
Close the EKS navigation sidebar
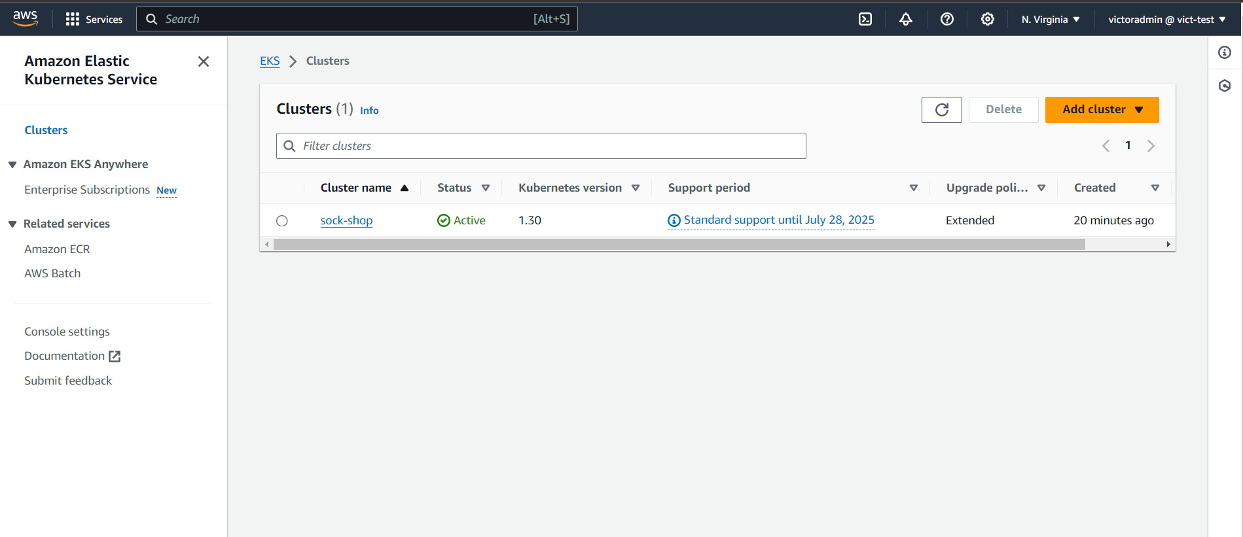[204, 61]
